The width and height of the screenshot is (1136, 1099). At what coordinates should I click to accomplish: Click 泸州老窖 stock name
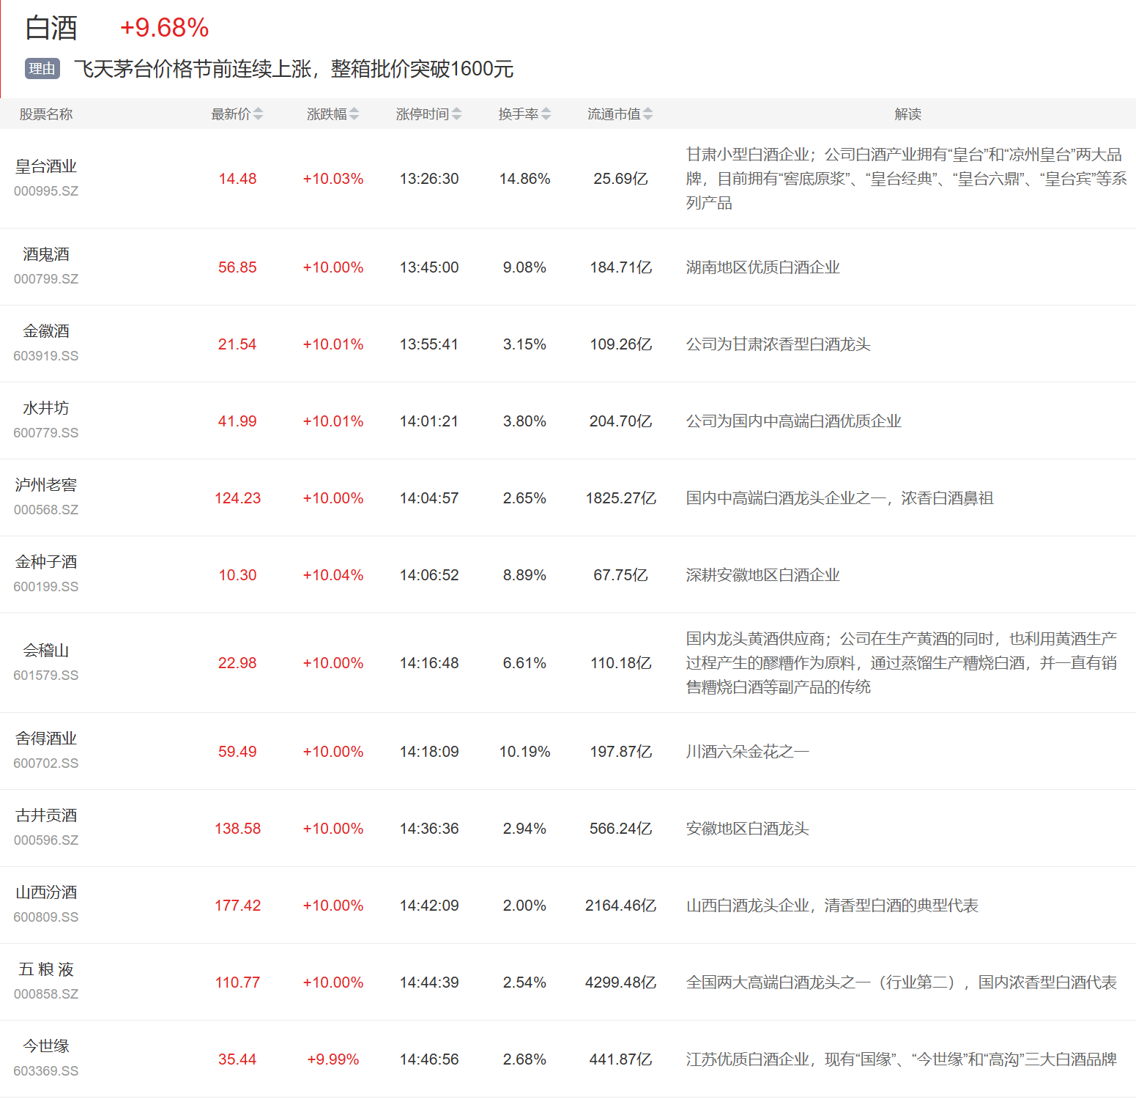tap(46, 486)
